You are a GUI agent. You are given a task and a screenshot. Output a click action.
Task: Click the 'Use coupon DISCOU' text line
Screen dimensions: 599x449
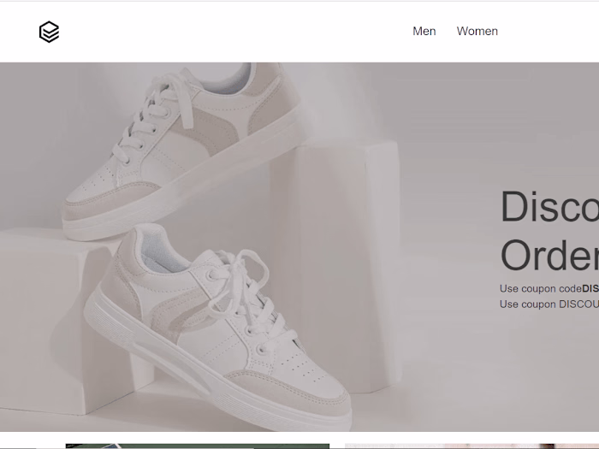click(549, 304)
